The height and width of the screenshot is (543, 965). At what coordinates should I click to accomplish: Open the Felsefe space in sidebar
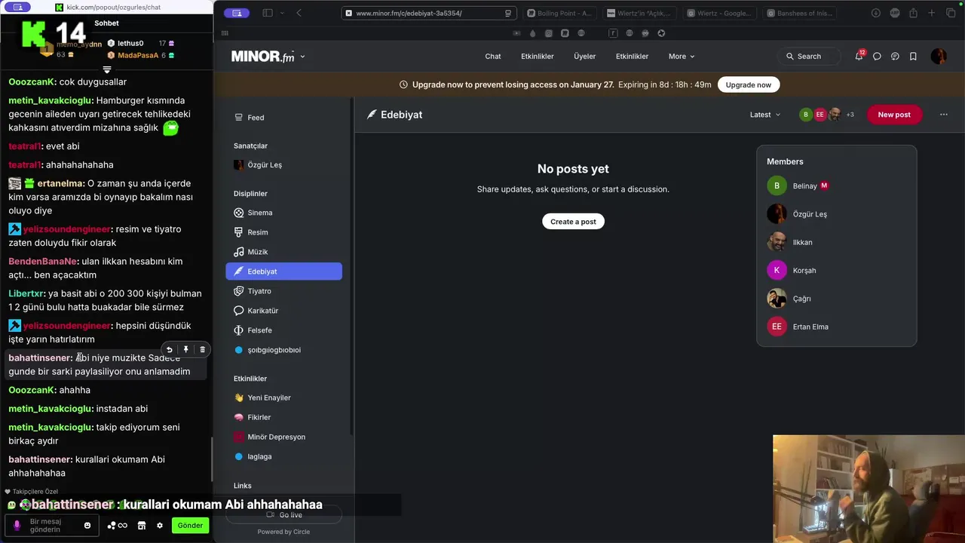(x=283, y=330)
